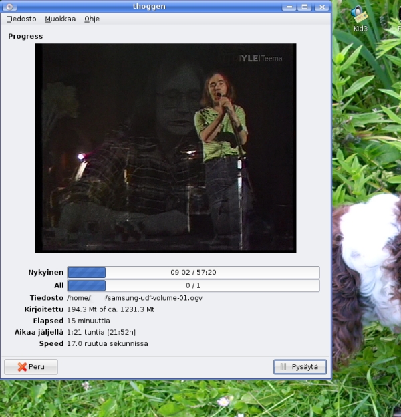Image resolution: width=401 pixels, height=417 pixels.
Task: Click the All progress bar
Action: coord(193,285)
